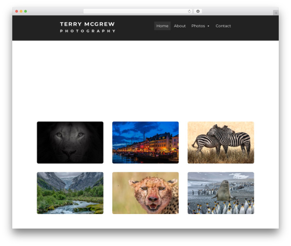
Task: Open the About page
Action: 180,26
